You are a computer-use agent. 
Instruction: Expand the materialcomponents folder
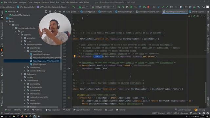pyautogui.click(x=25, y=97)
